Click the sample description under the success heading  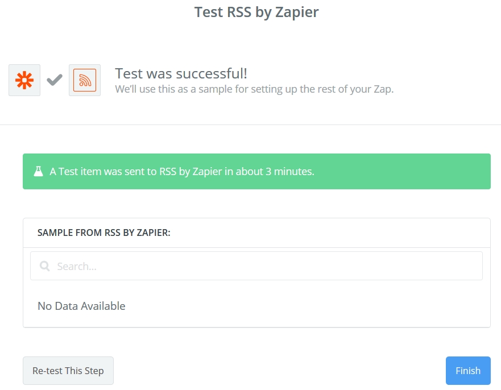(x=254, y=89)
